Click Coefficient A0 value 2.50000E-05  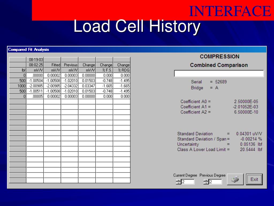click(246, 102)
